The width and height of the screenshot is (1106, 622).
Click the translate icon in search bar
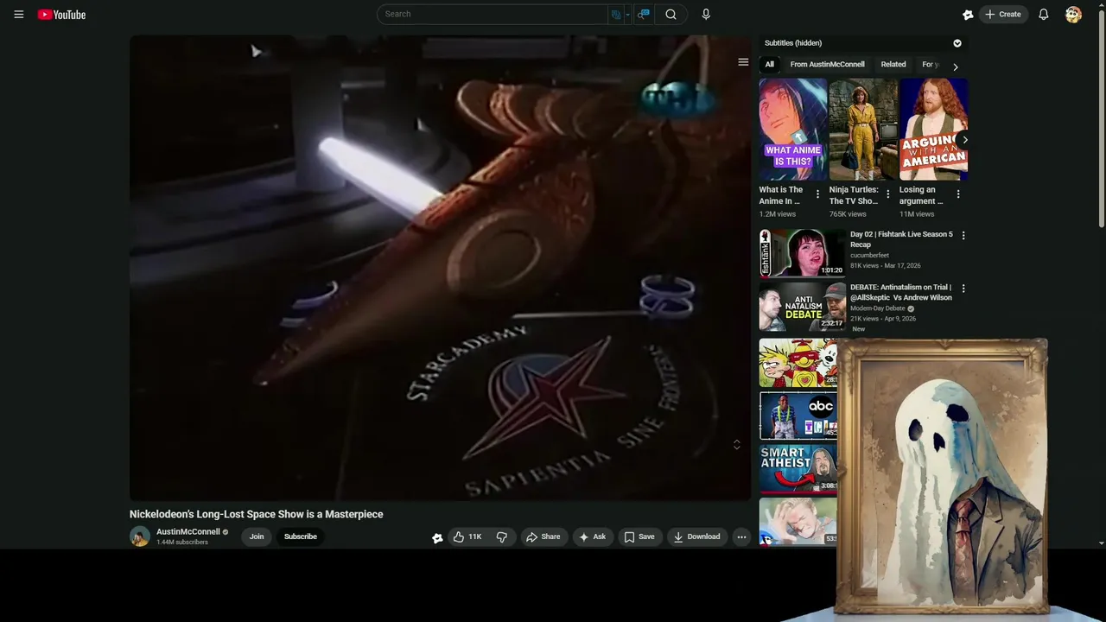[616, 14]
